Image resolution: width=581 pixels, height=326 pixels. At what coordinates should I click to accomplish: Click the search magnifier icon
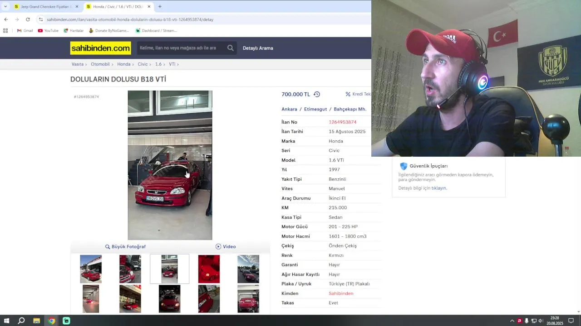[x=231, y=48]
